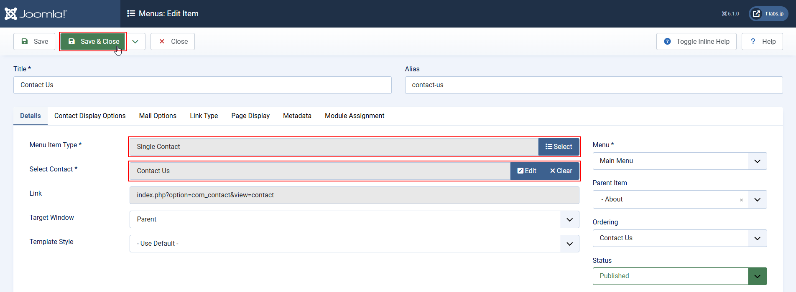796x292 pixels.
Task: Remove the About parent item selection
Action: click(741, 200)
